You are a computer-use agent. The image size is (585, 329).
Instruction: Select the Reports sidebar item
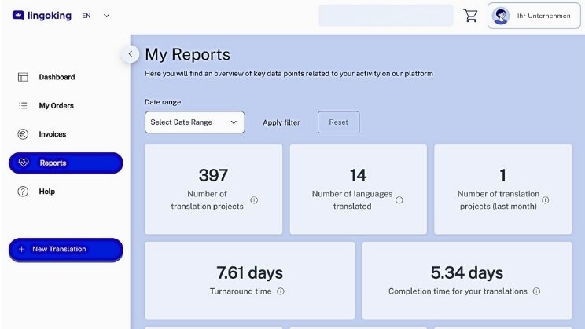(66, 163)
